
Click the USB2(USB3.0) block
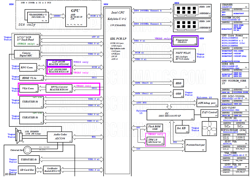[x=31, y=118]
